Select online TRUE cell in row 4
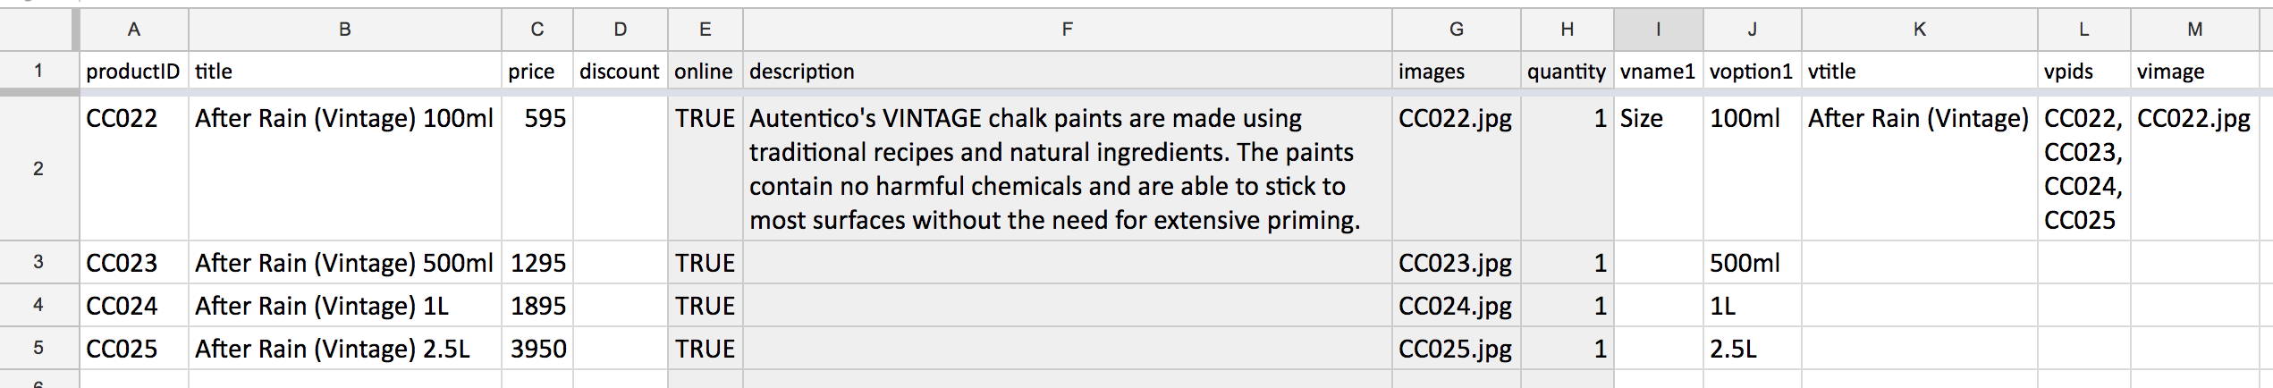Image resolution: width=2273 pixels, height=388 pixels. point(705,305)
